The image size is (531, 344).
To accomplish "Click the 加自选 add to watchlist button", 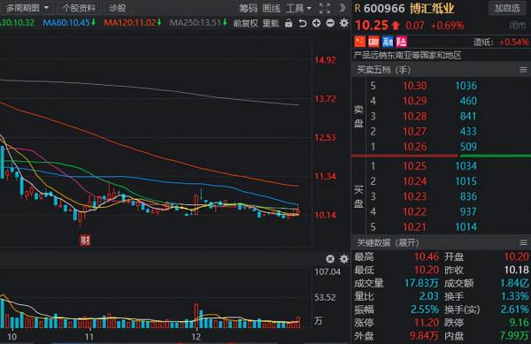I will pyautogui.click(x=507, y=8).
